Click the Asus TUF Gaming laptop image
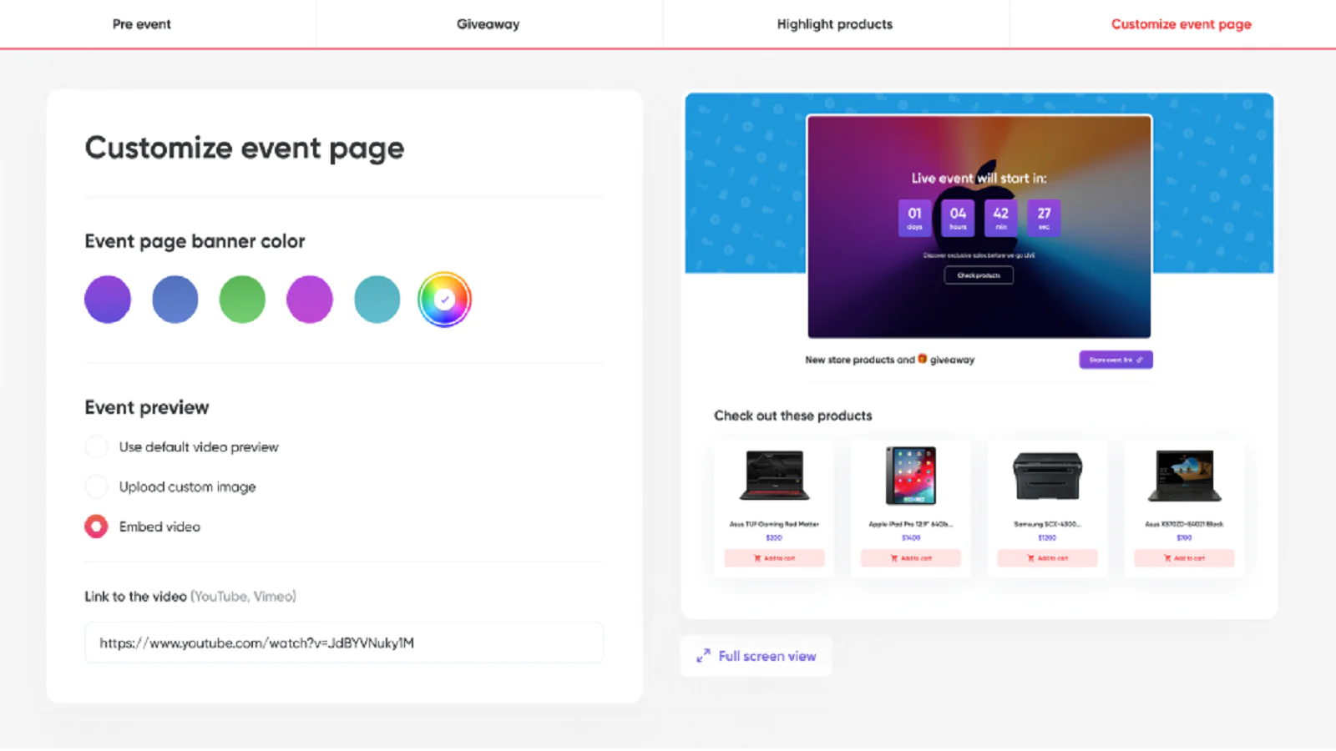 click(774, 475)
